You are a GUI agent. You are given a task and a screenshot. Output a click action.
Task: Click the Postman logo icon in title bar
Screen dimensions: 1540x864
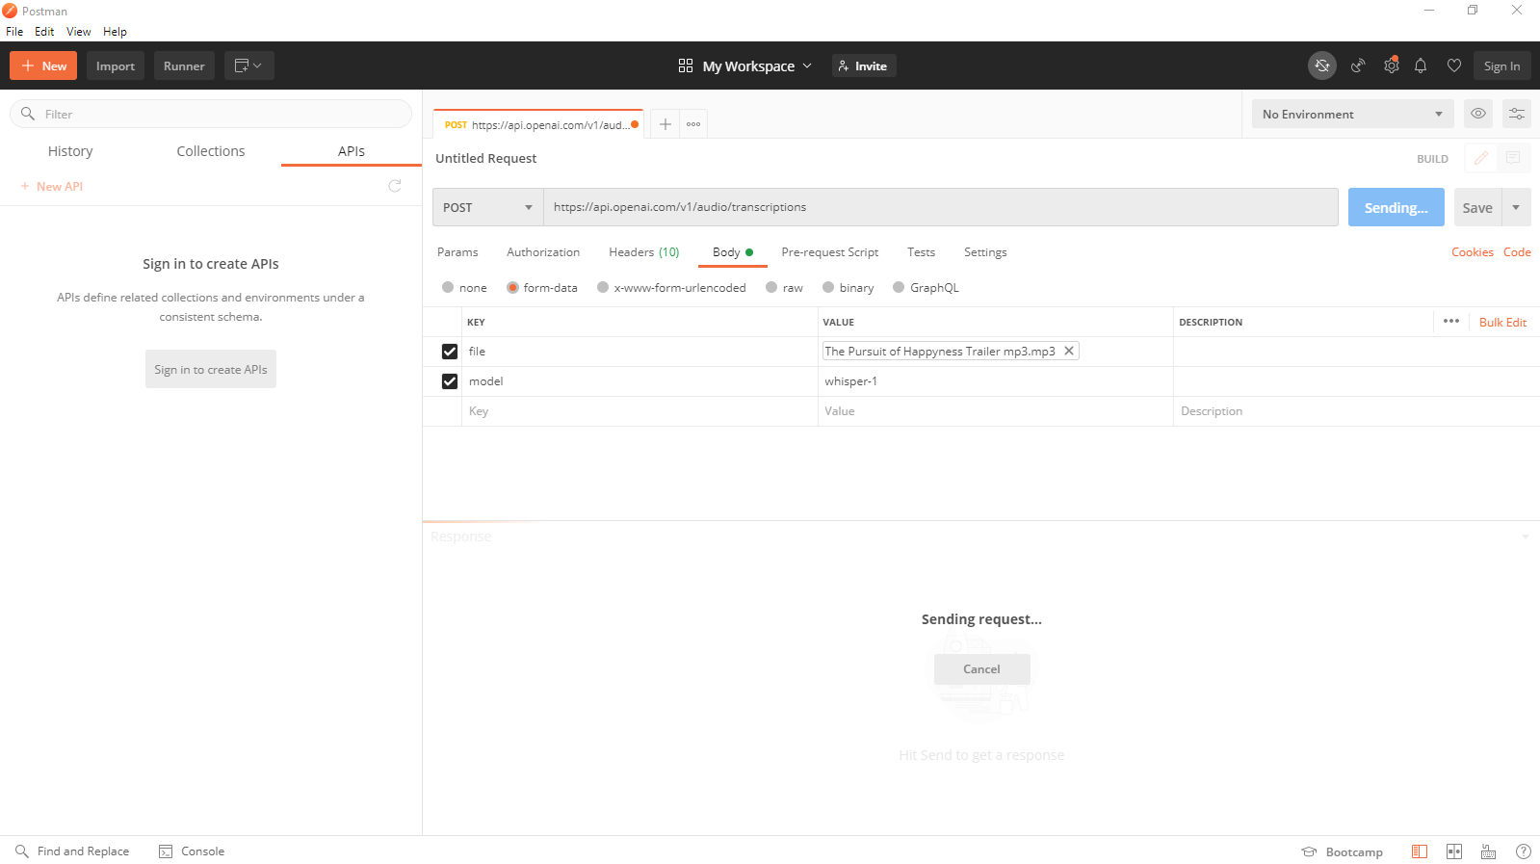click(10, 11)
